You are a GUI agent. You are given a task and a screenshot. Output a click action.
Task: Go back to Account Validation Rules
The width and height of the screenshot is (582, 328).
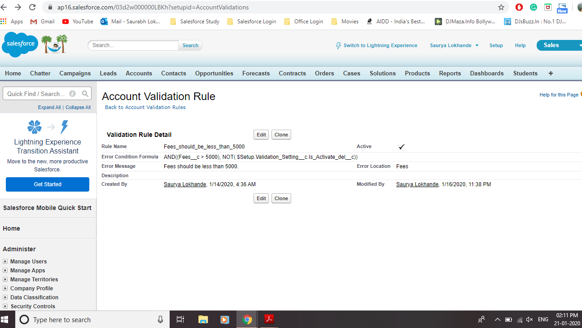[x=145, y=107]
